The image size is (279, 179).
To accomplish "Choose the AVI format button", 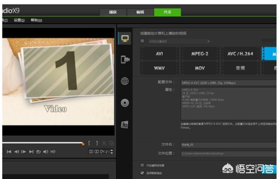I will pyautogui.click(x=159, y=54).
